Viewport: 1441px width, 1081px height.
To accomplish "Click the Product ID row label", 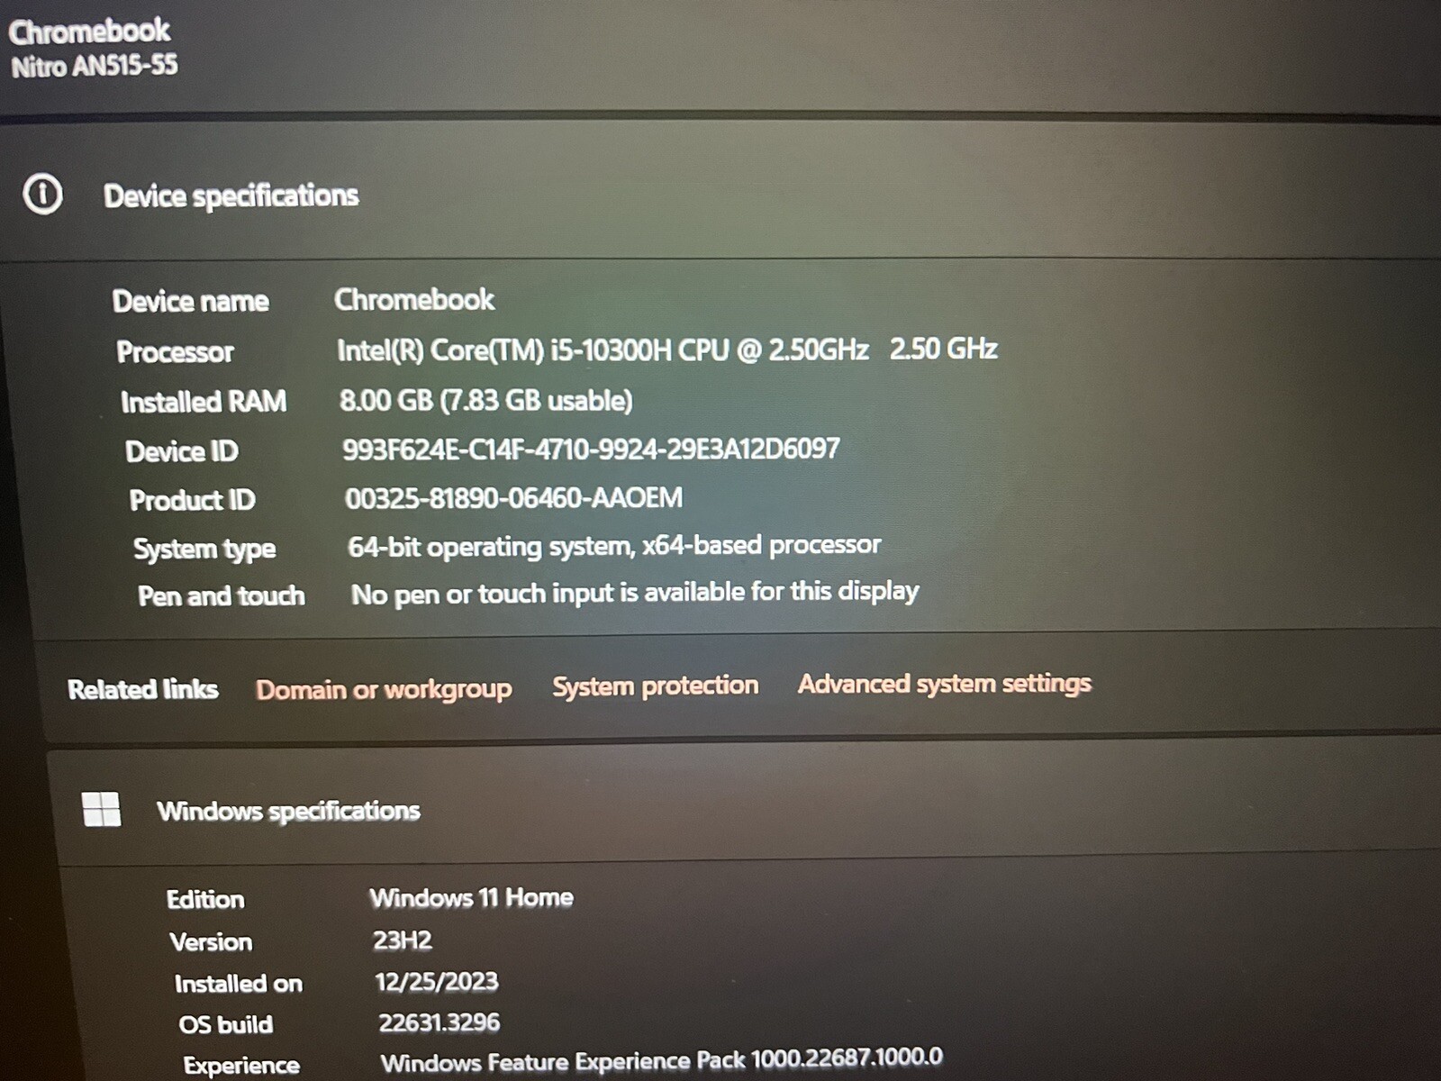I will click(192, 500).
